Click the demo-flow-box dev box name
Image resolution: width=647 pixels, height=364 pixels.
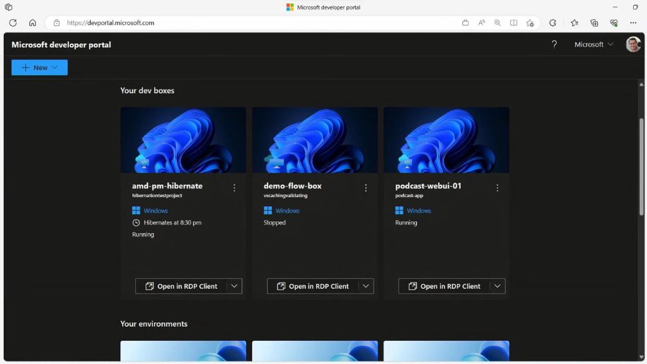[x=293, y=186]
